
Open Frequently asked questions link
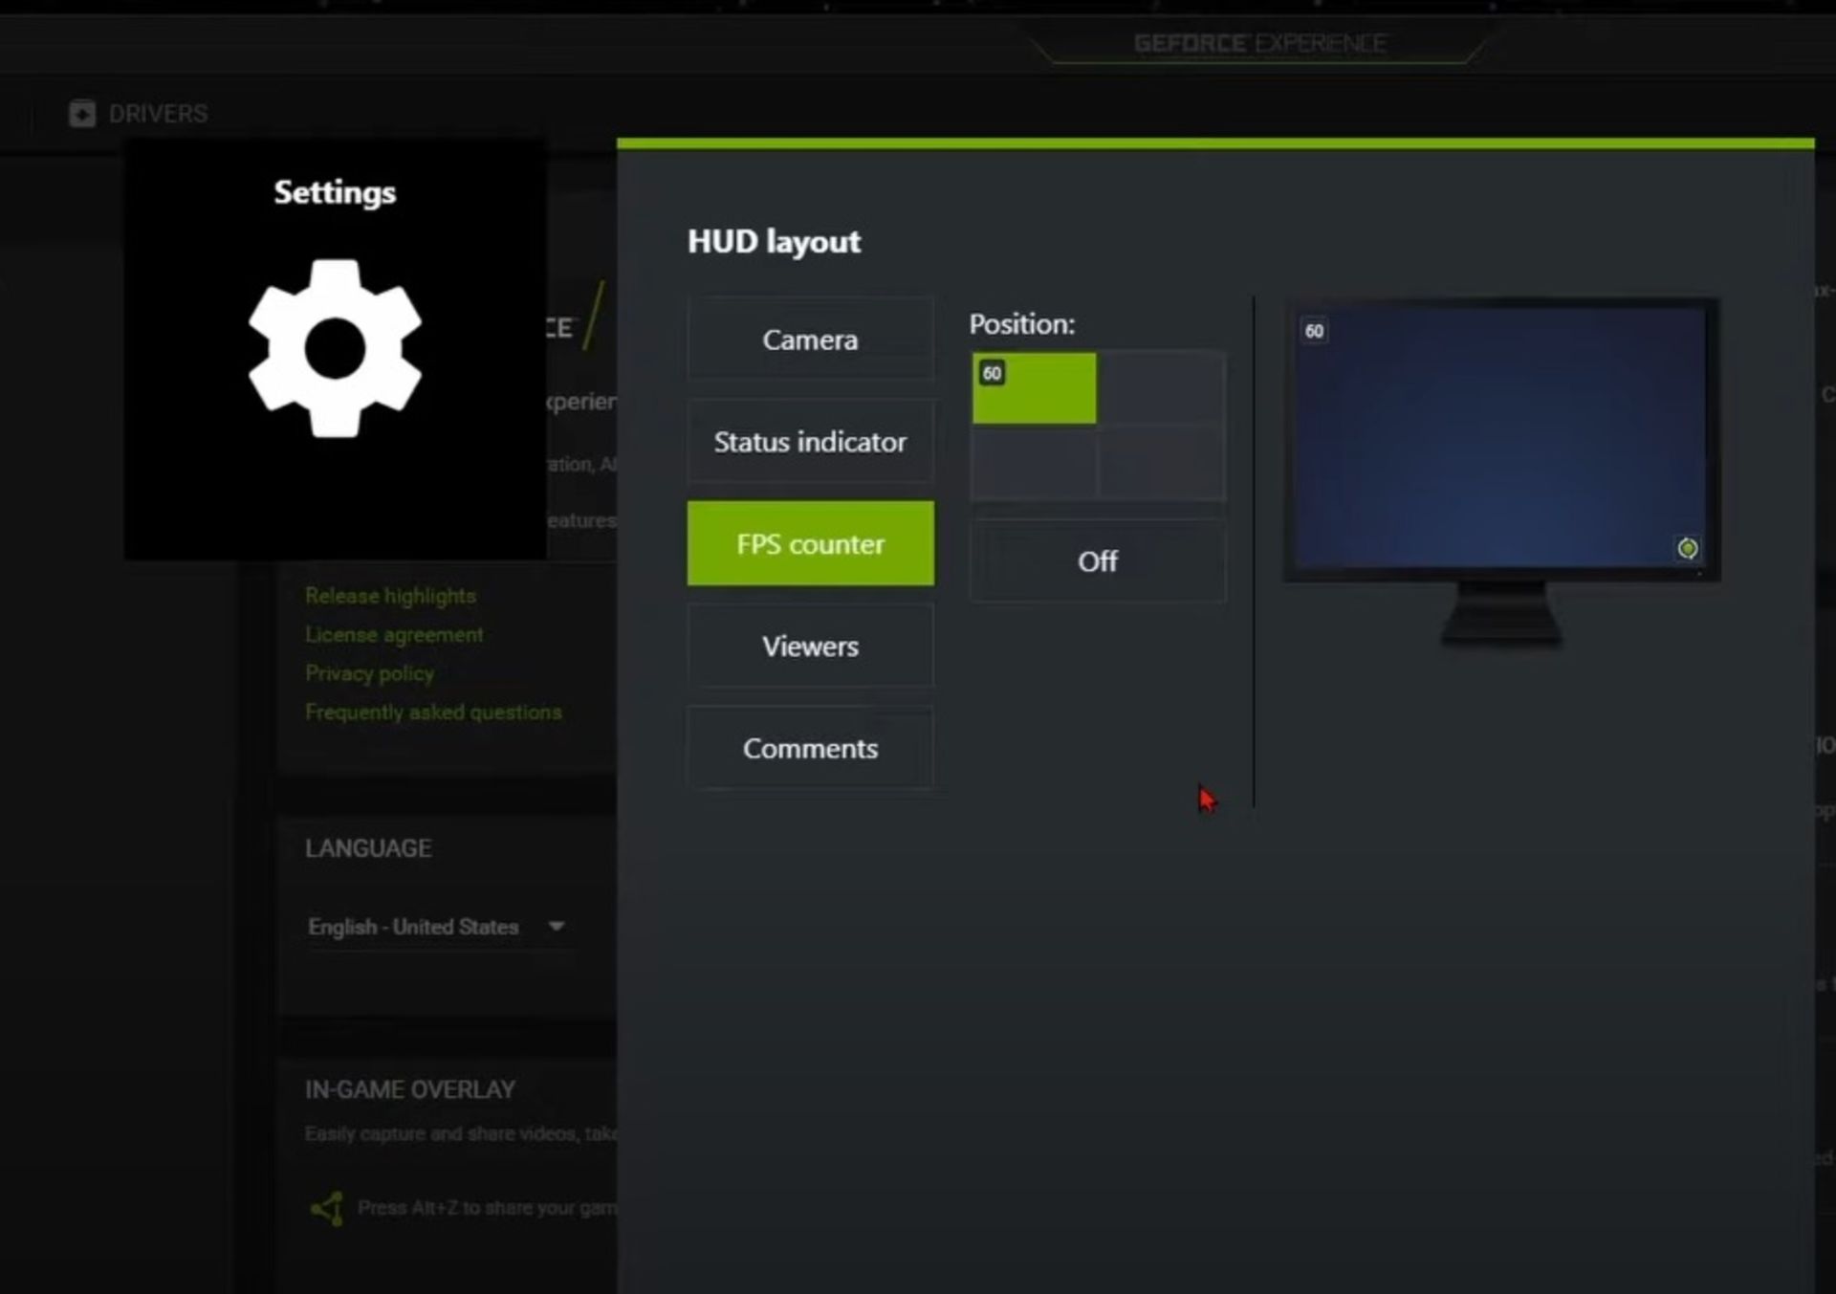(433, 712)
